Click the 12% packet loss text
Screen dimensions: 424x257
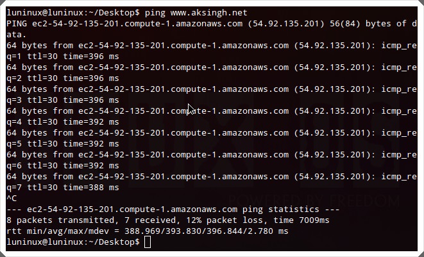coord(225,220)
